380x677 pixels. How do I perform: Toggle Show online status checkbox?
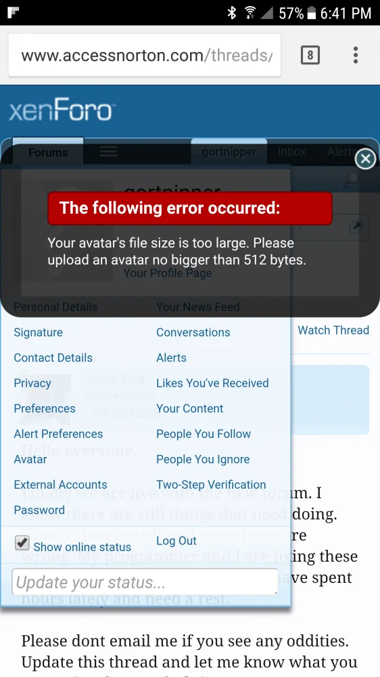[22, 542]
